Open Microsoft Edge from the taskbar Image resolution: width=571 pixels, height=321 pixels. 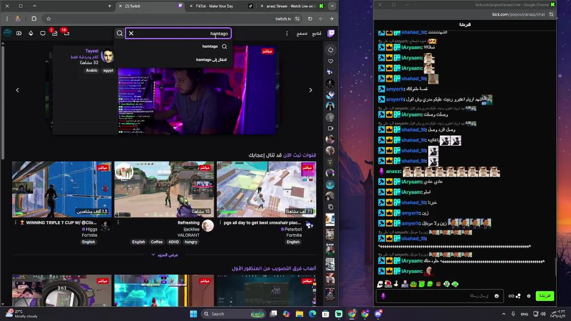pos(312,314)
